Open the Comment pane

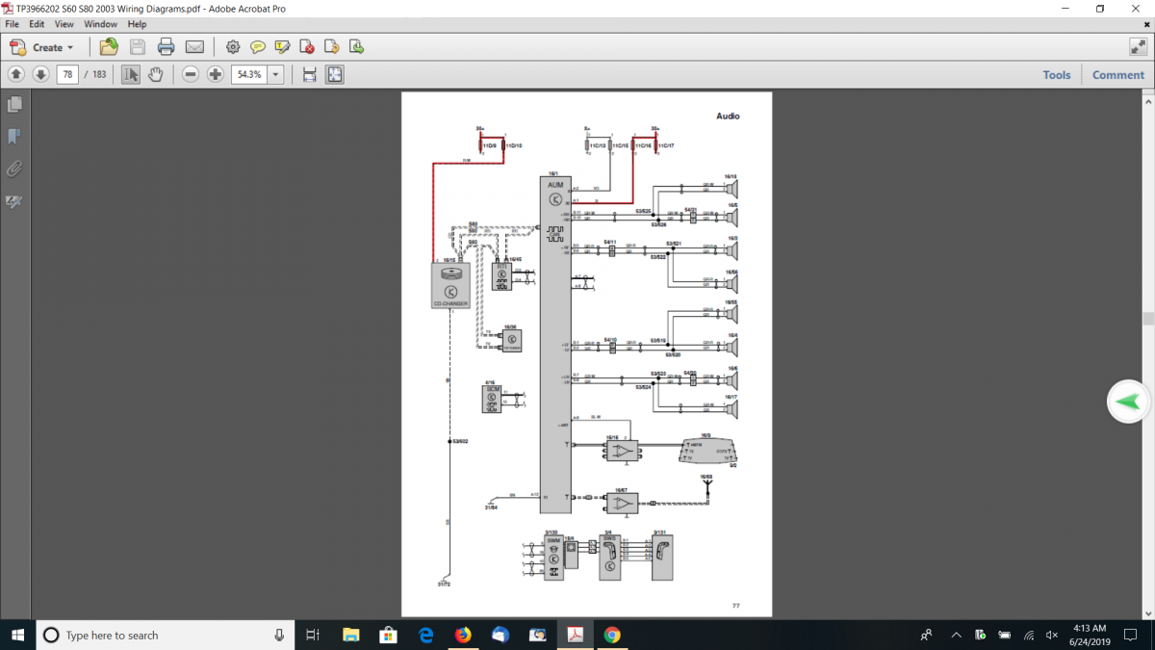(1117, 74)
